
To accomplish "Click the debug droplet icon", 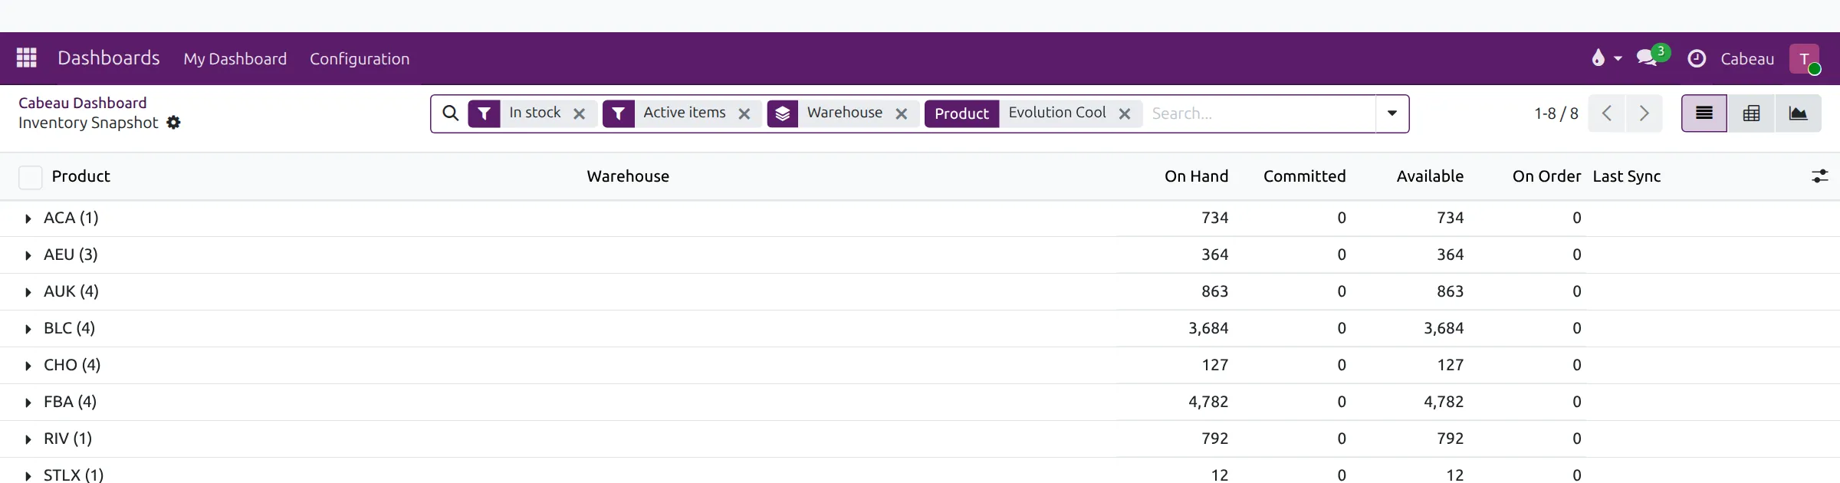I will pyautogui.click(x=1598, y=58).
